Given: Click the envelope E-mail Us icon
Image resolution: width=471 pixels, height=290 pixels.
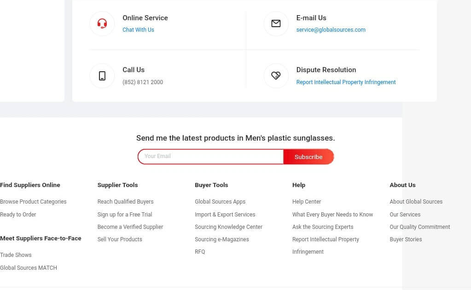Looking at the screenshot, I should tap(276, 23).
